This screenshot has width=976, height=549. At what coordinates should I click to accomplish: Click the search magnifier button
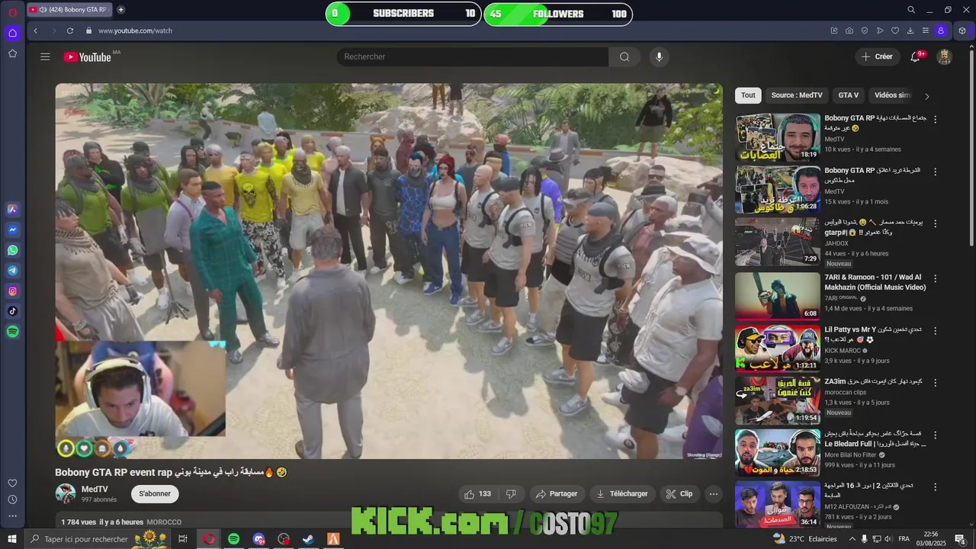[624, 57]
